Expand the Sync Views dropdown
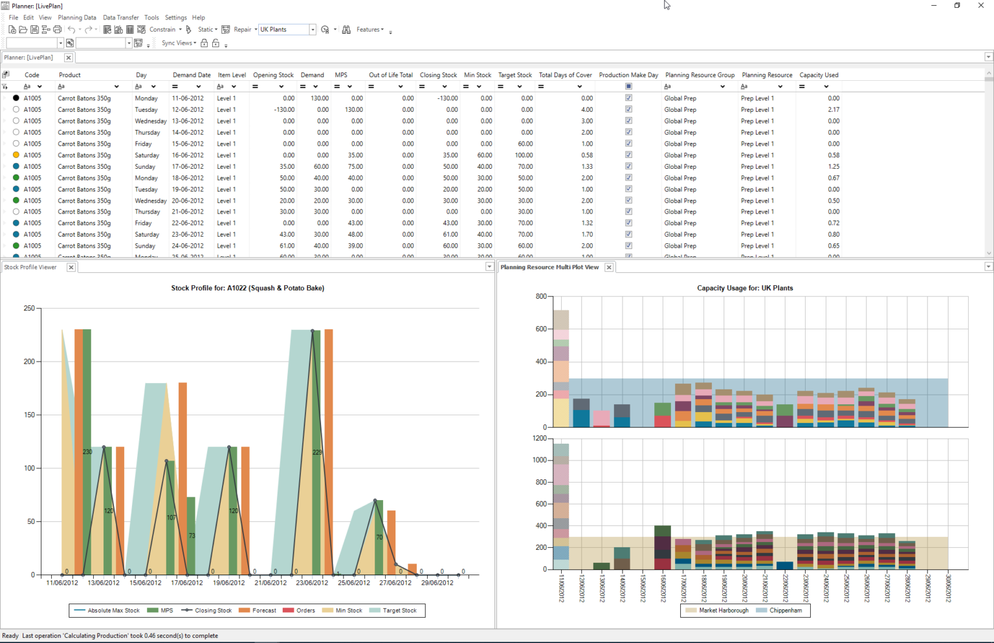Screen dimensions: 994x643 179,43
